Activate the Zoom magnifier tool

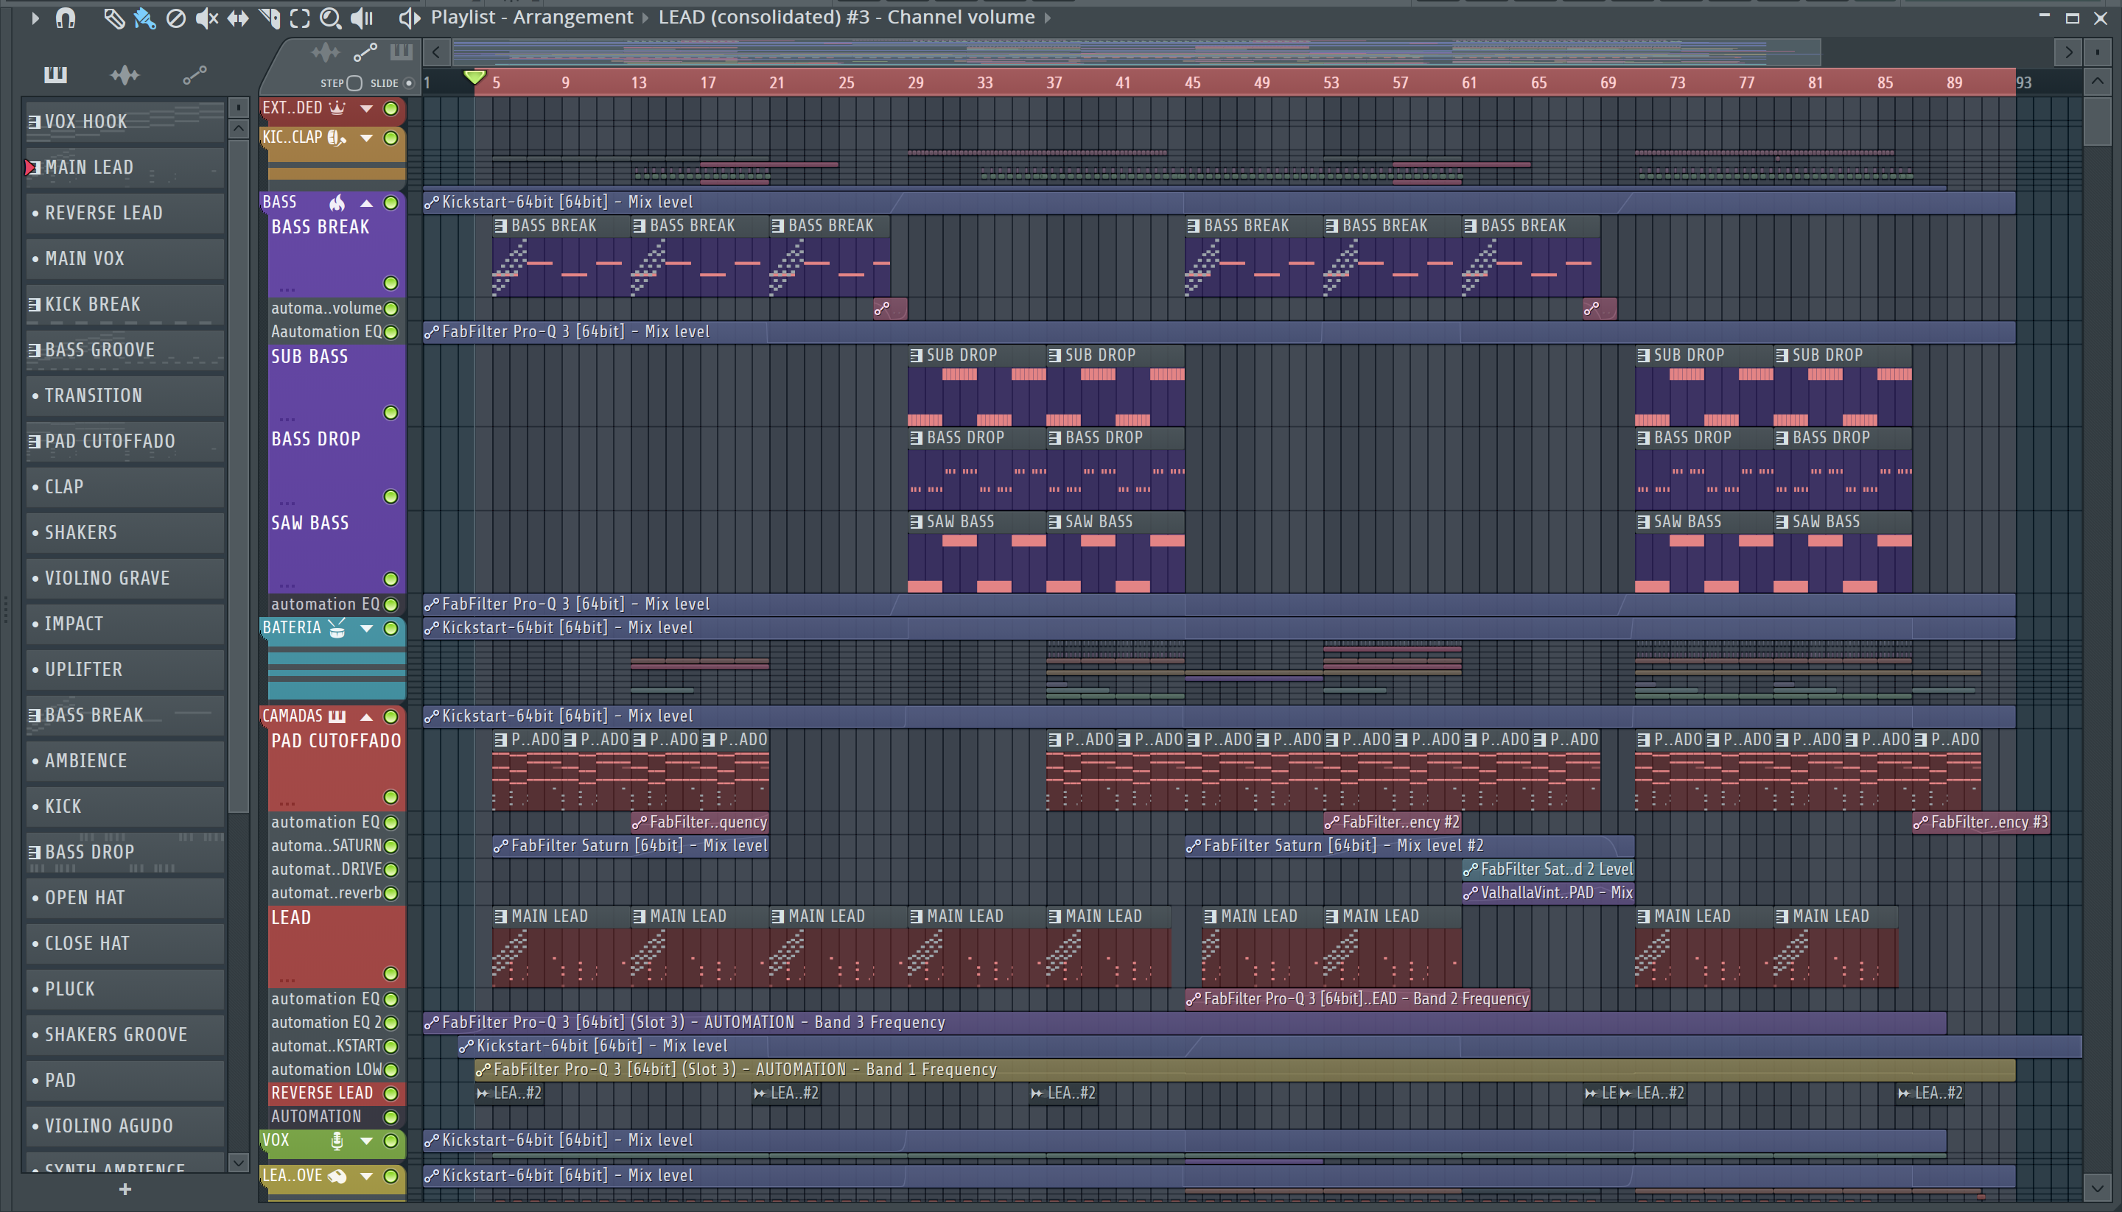tap(331, 18)
